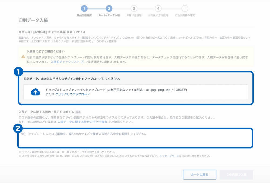This screenshot has width=270, height=183.
Task: Click the カートに戻る button
Action: coord(200,175)
